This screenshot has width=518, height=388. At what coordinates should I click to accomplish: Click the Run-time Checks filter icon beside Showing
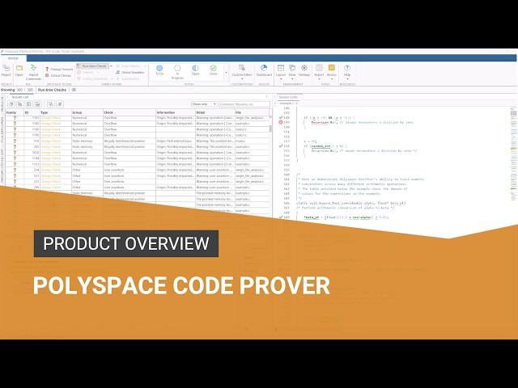pos(74,90)
